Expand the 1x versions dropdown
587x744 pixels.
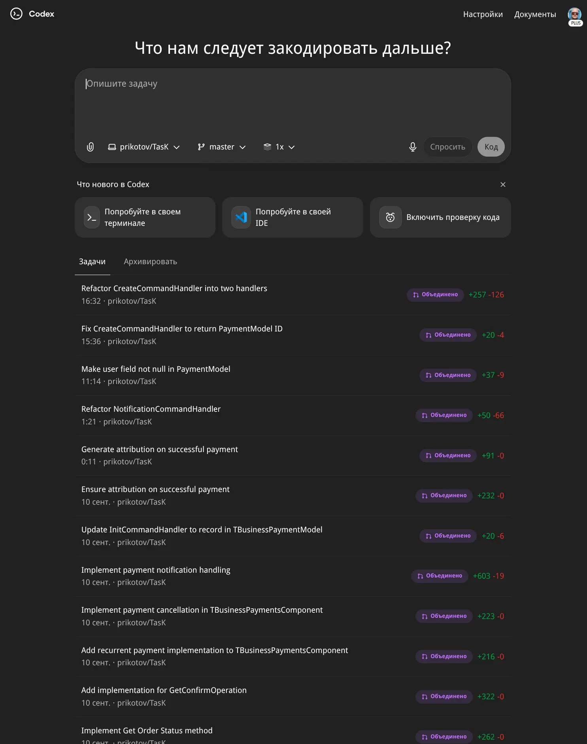[x=279, y=147]
